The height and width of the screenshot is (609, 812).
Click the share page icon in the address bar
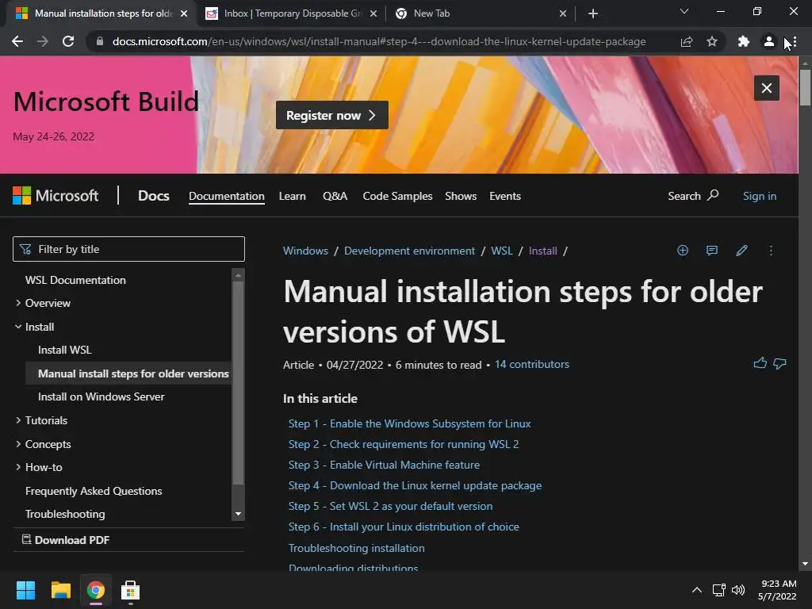pyautogui.click(x=687, y=41)
